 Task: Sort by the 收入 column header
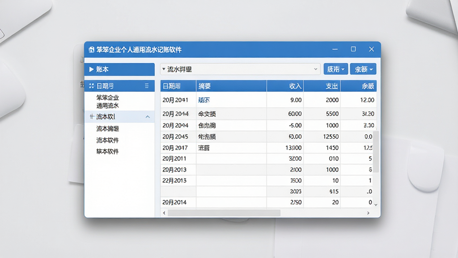click(285, 86)
